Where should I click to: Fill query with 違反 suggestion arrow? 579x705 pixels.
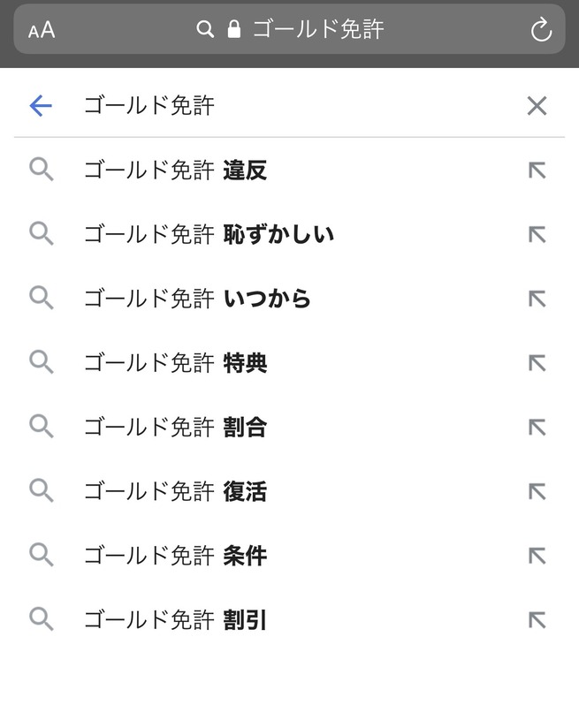pyautogui.click(x=537, y=171)
